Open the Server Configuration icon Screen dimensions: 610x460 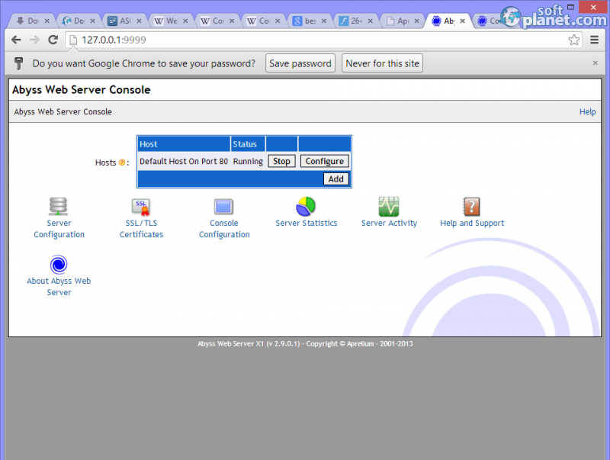59,206
